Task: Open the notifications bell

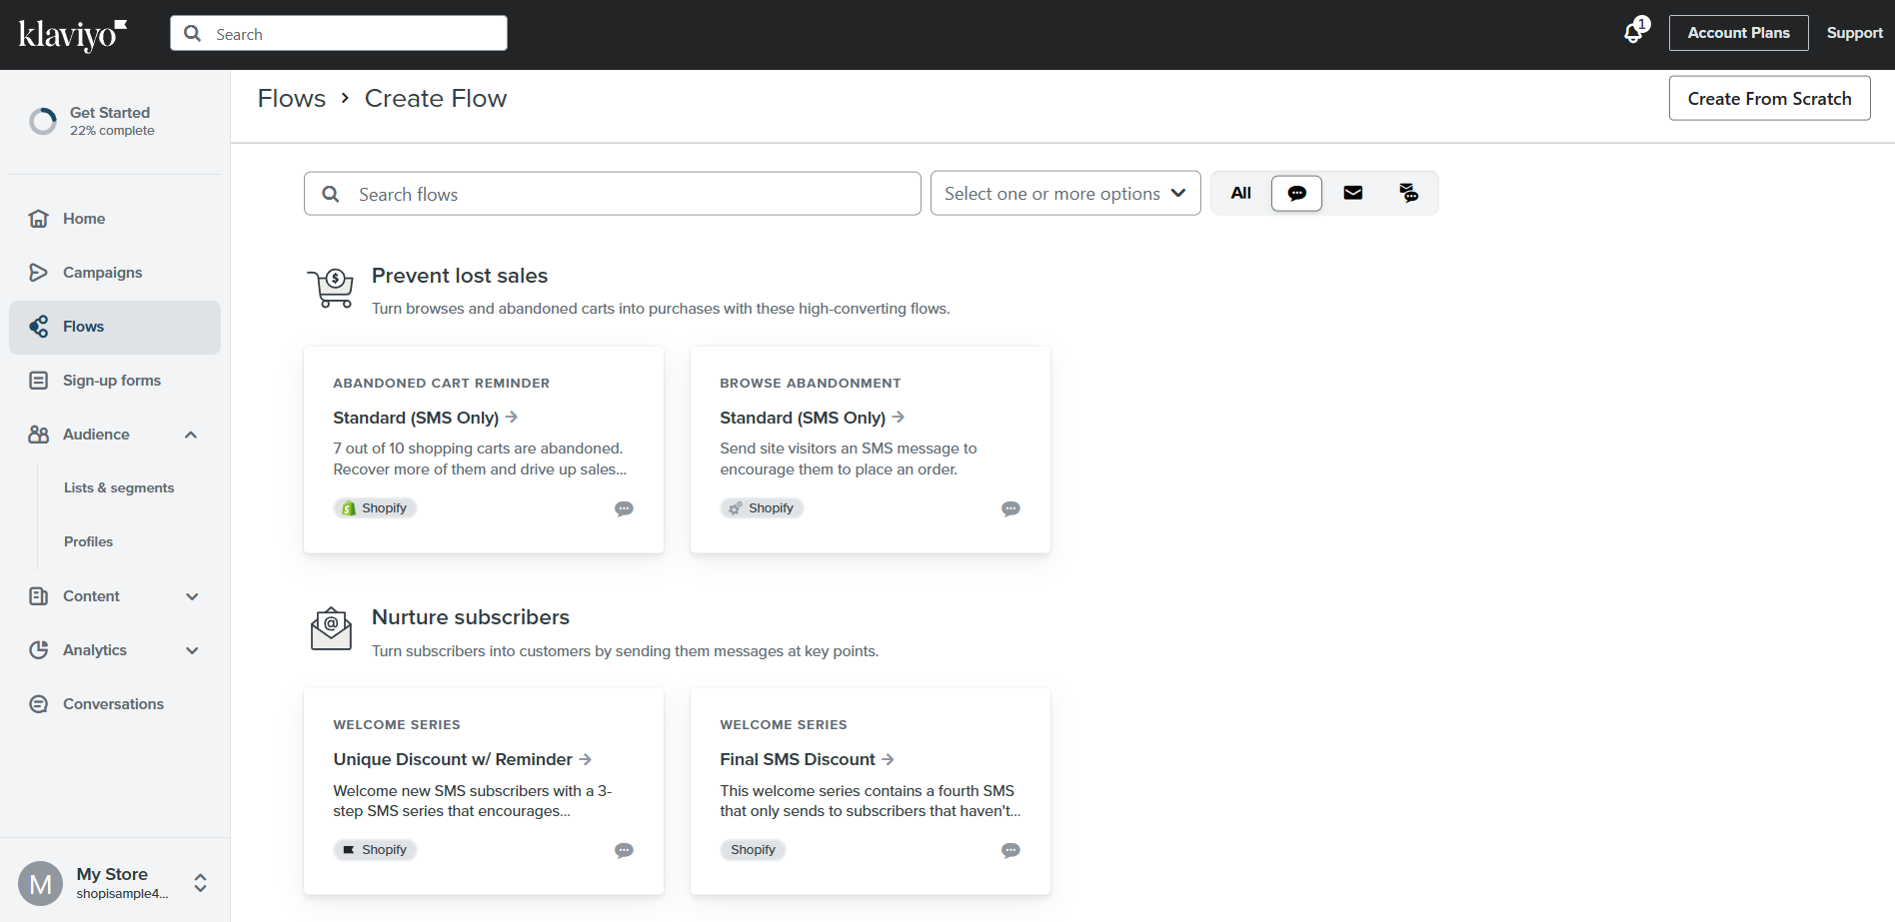Action: pyautogui.click(x=1634, y=32)
